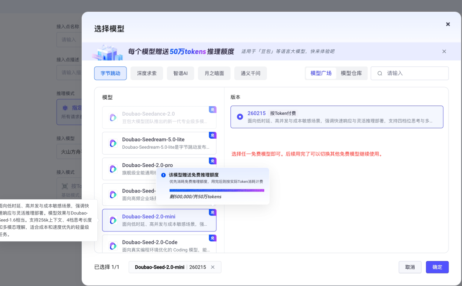Click the free badge on Doubao-Seed-2.0-pro
This screenshot has width=462, height=286.
pos(212,161)
